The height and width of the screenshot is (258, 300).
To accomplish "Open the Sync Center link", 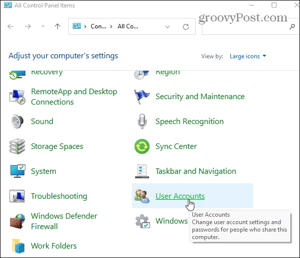I will point(176,146).
